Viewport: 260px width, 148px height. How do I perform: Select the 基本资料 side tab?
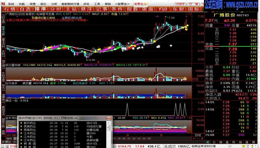pyautogui.click(x=3, y=43)
